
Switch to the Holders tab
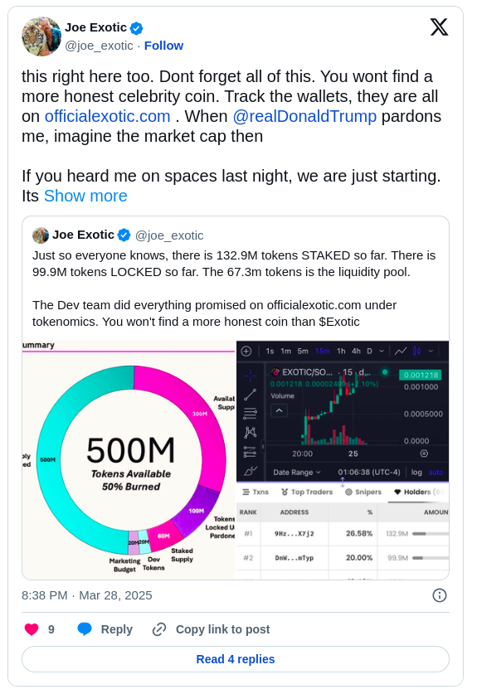(x=416, y=492)
